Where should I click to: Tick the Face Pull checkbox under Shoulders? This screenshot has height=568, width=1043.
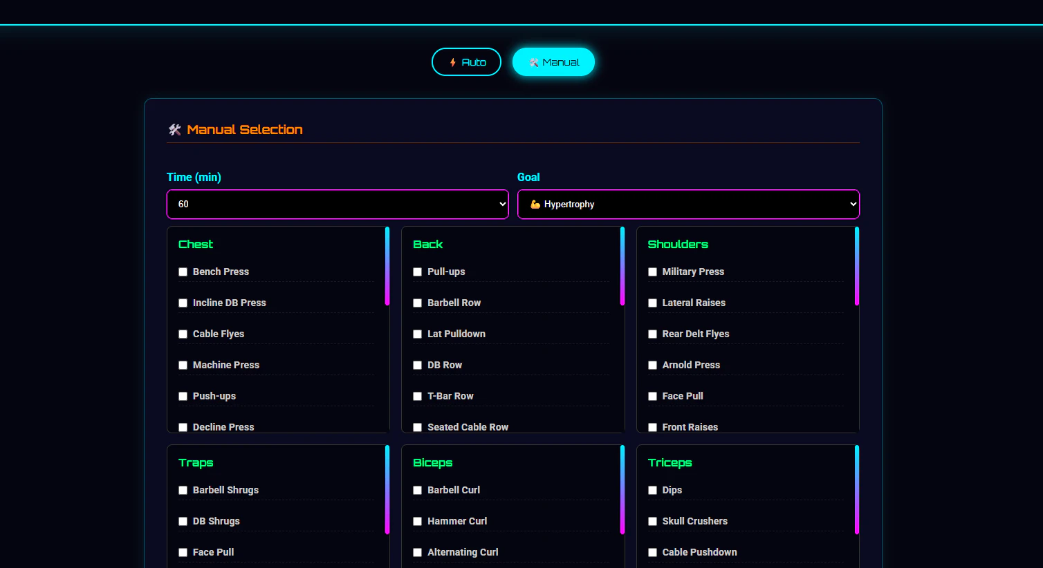pyautogui.click(x=653, y=397)
